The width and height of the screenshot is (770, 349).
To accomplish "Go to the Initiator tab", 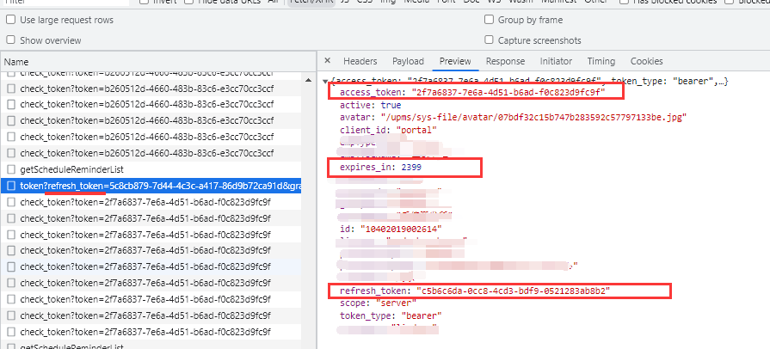I will pyautogui.click(x=556, y=61).
